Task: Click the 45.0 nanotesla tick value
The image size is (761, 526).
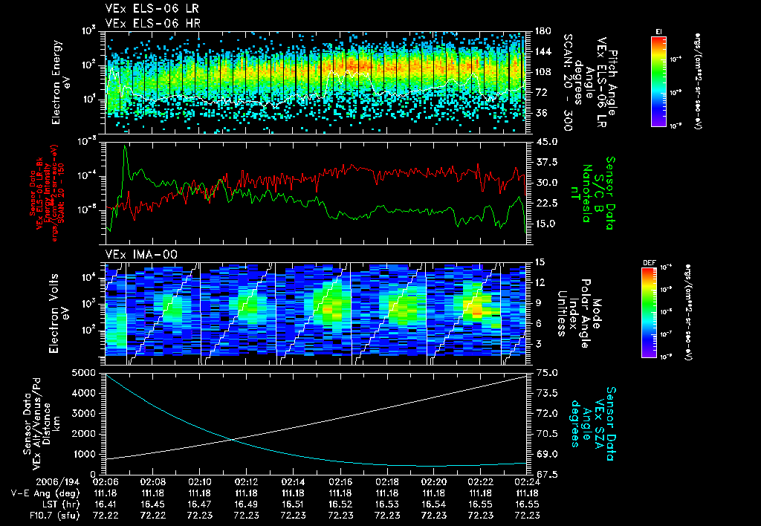Action: (546, 142)
